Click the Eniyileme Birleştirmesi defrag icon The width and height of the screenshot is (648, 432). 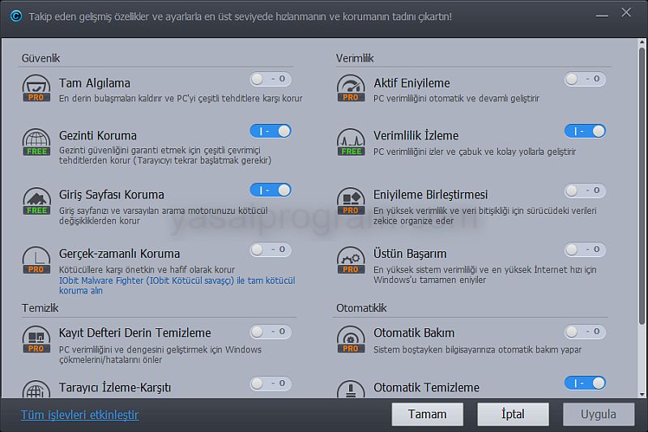point(351,200)
